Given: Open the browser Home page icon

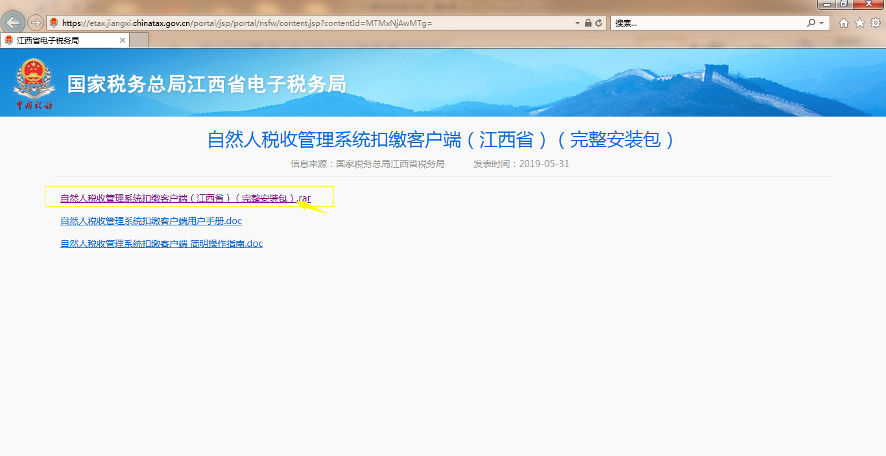Looking at the screenshot, I should 844,21.
